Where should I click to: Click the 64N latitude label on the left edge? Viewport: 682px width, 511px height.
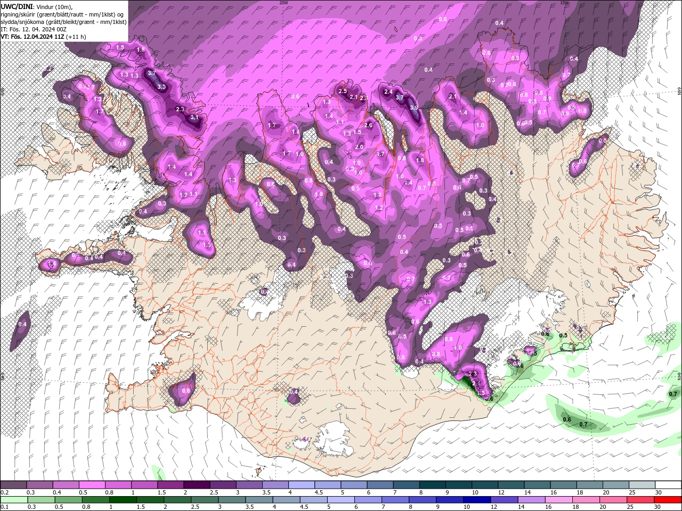3,376
